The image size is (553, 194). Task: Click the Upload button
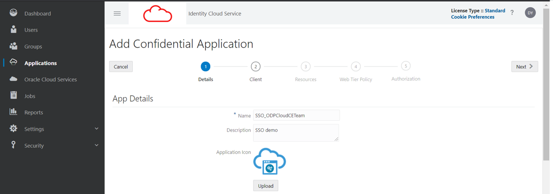265,186
